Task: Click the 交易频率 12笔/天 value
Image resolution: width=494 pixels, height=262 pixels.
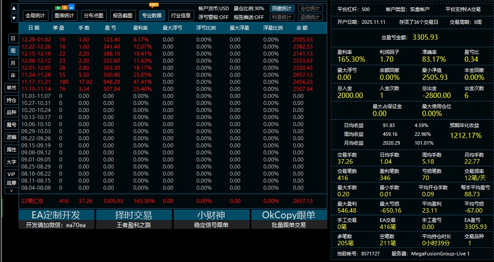Action: [x=475, y=178]
